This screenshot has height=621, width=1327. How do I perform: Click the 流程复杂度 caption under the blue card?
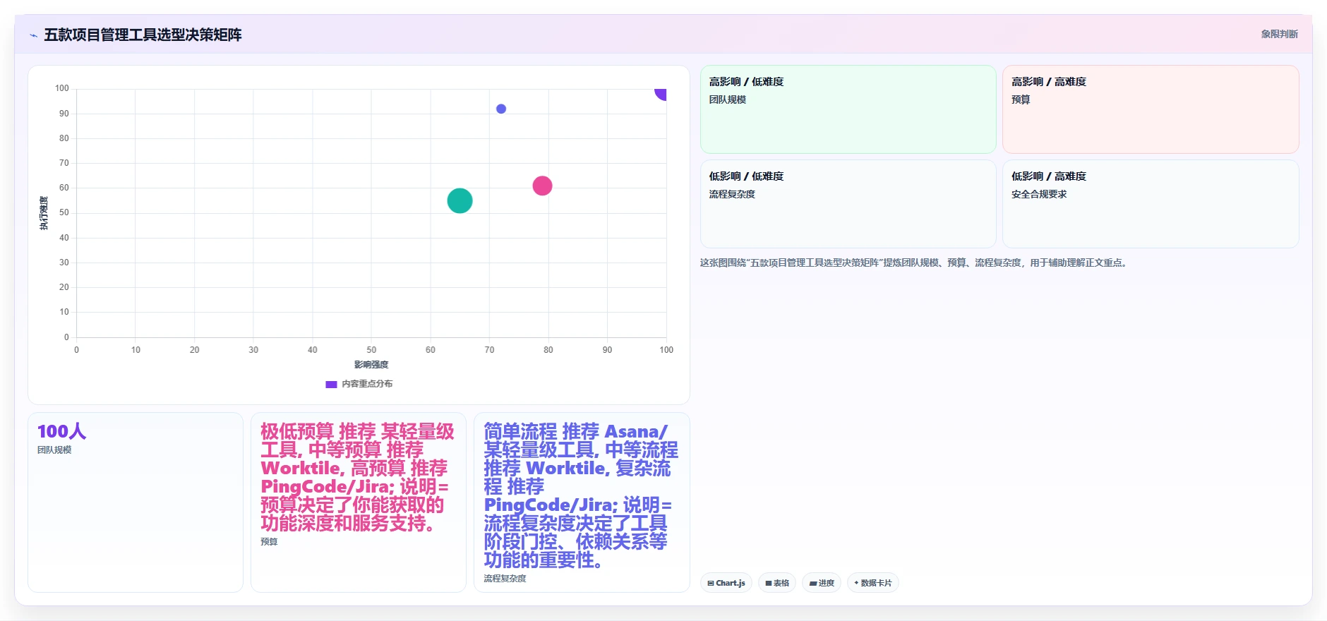pyautogui.click(x=505, y=579)
